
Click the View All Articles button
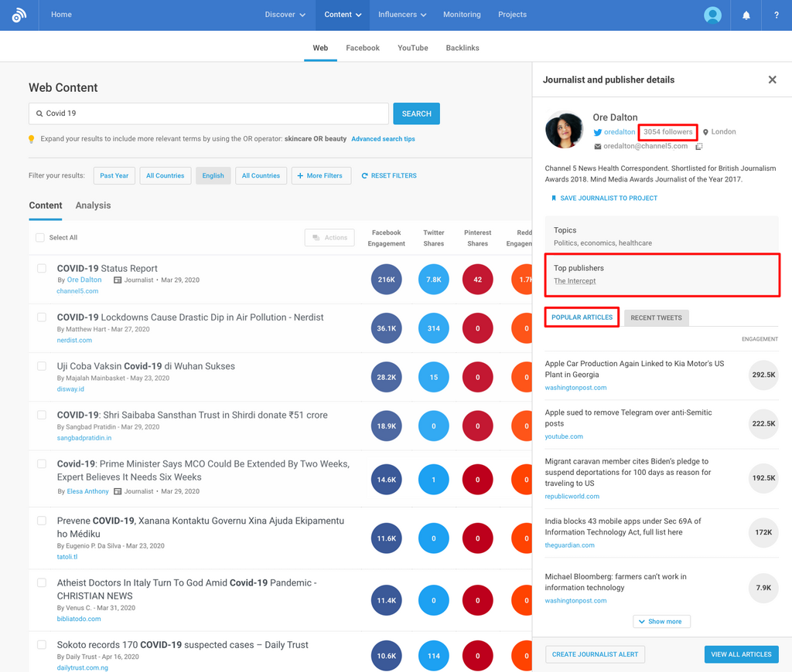click(x=740, y=654)
